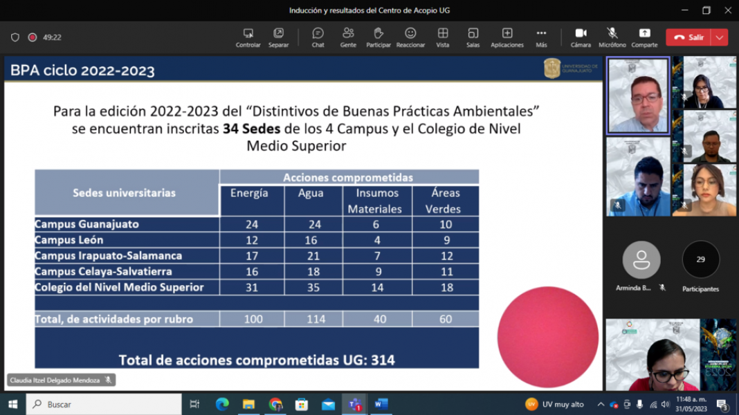Image resolution: width=739 pixels, height=415 pixels.
Task: Leave the meeting with Salir
Action: 689,37
